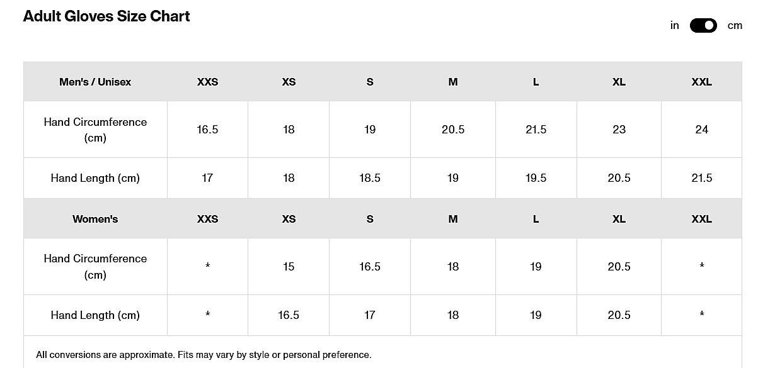
Task: Click Men's M hand circumference 20.5
Action: point(453,130)
